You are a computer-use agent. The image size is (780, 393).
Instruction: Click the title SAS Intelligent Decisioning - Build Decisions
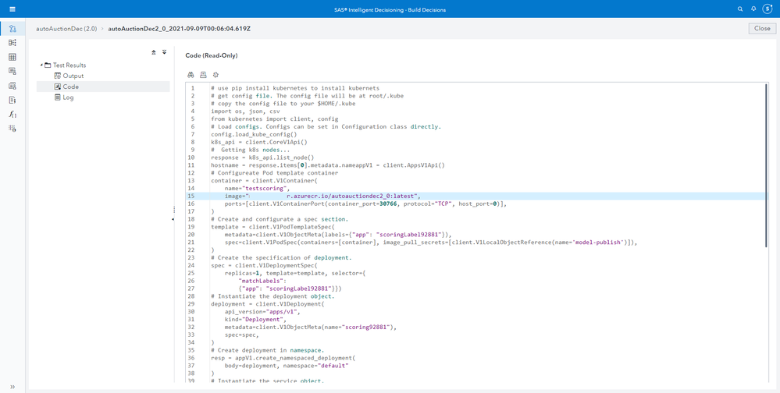click(x=390, y=9)
